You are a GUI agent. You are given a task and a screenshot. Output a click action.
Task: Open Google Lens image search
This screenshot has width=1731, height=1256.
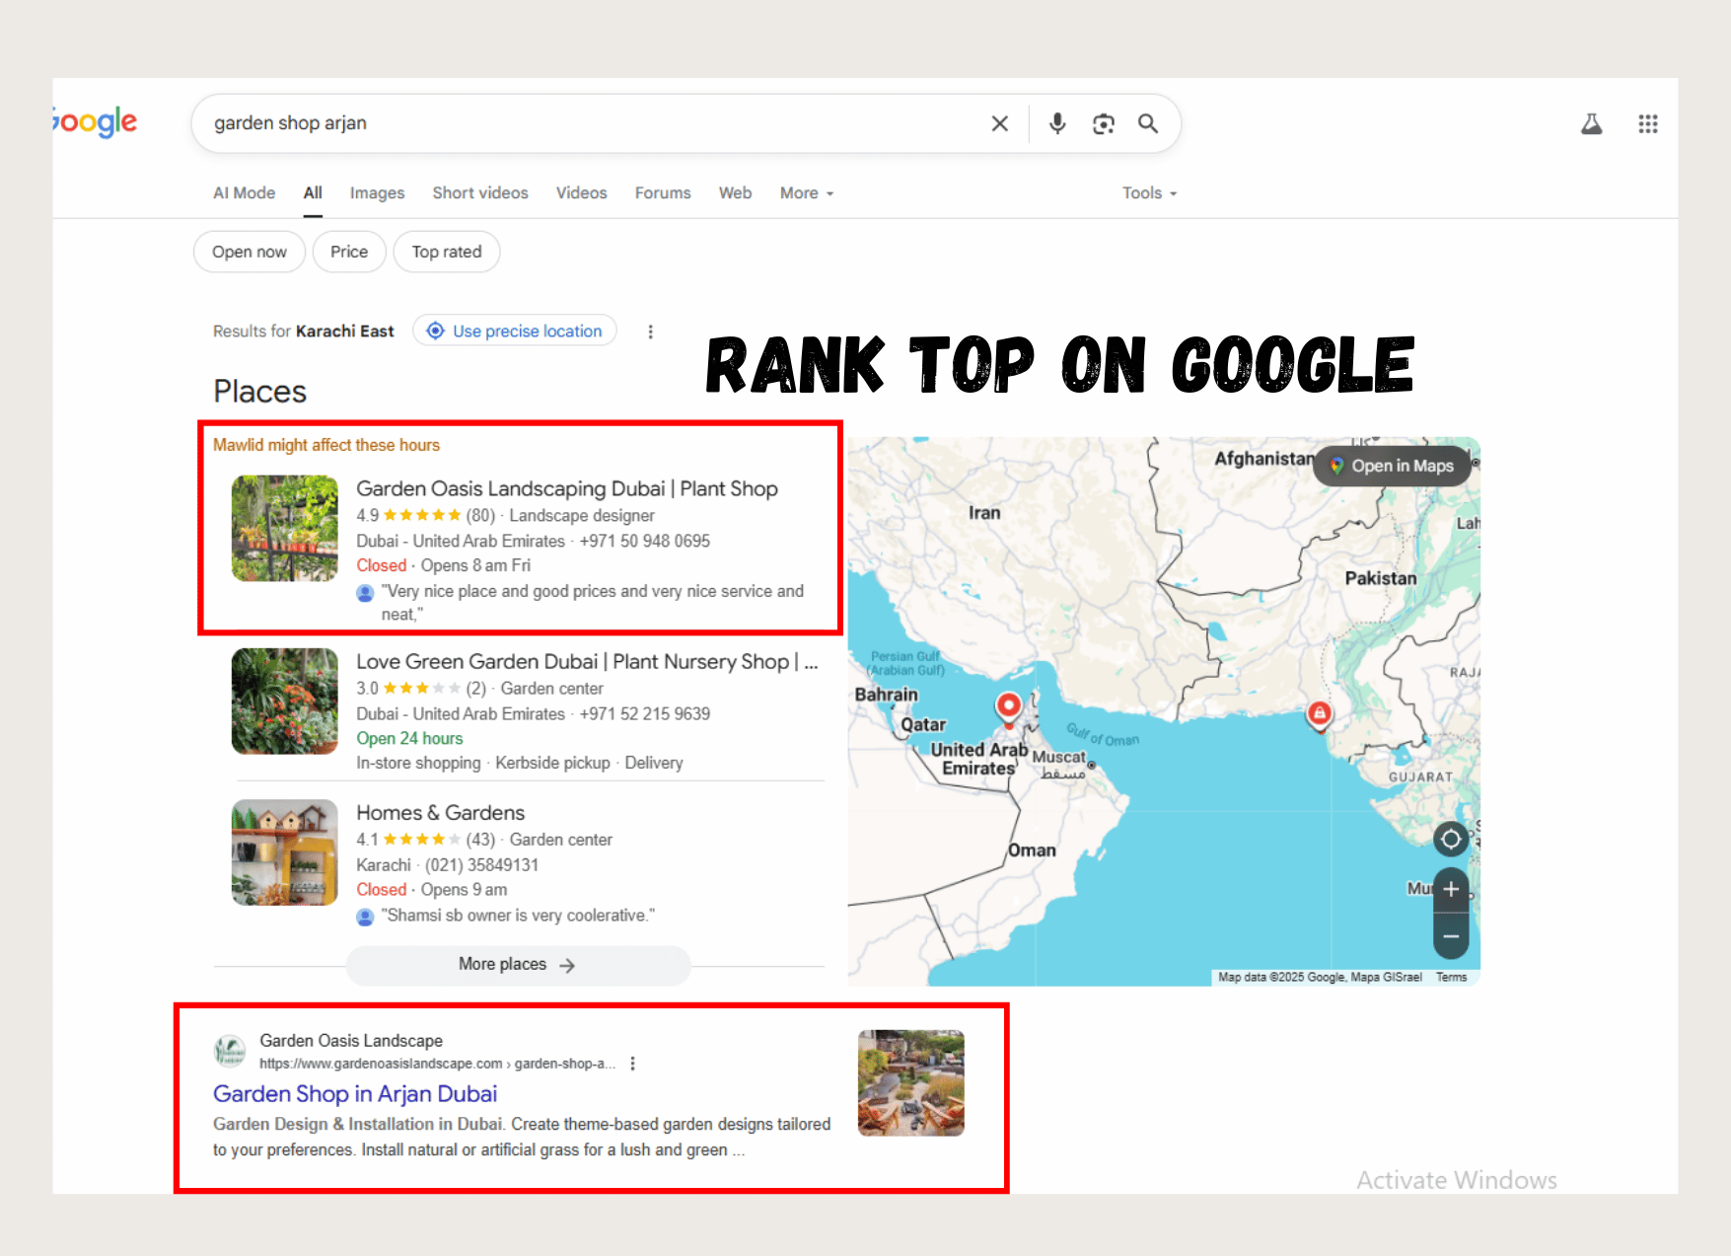pos(1103,123)
